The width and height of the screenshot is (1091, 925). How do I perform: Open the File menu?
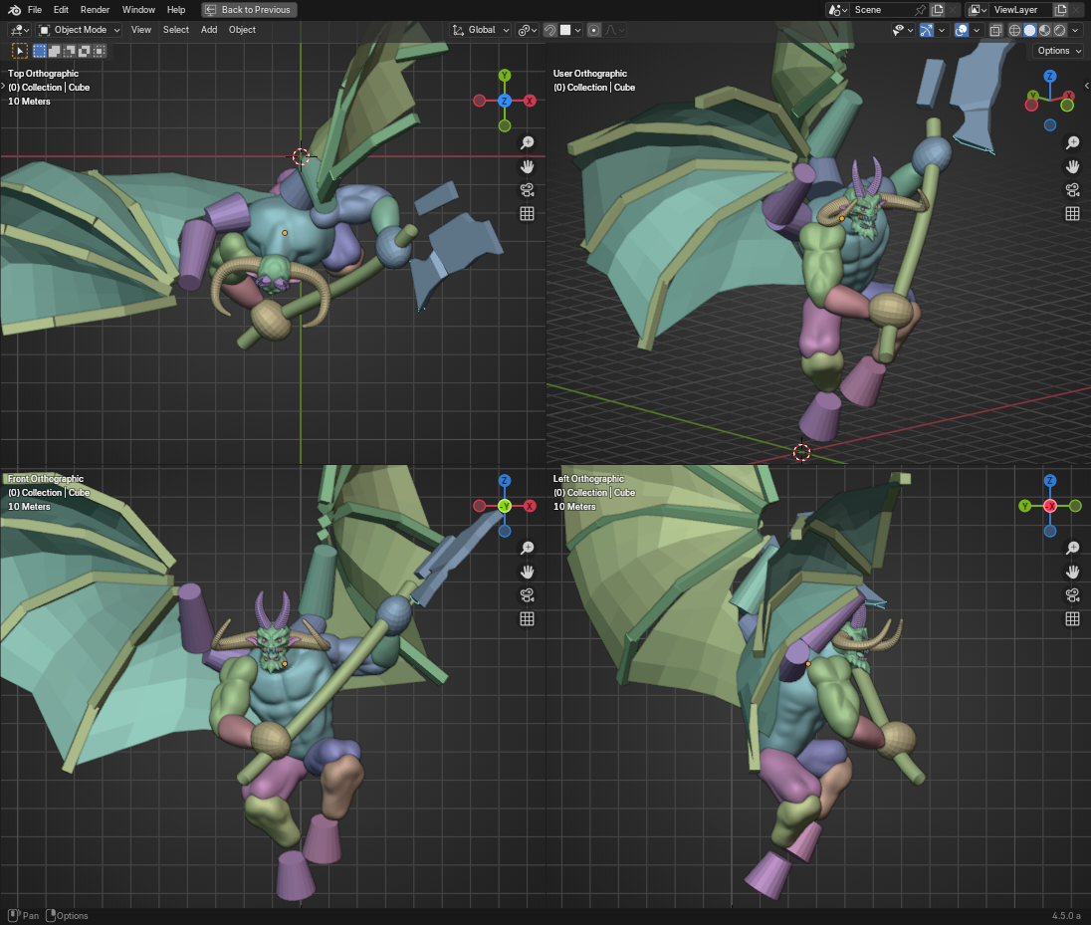(35, 10)
